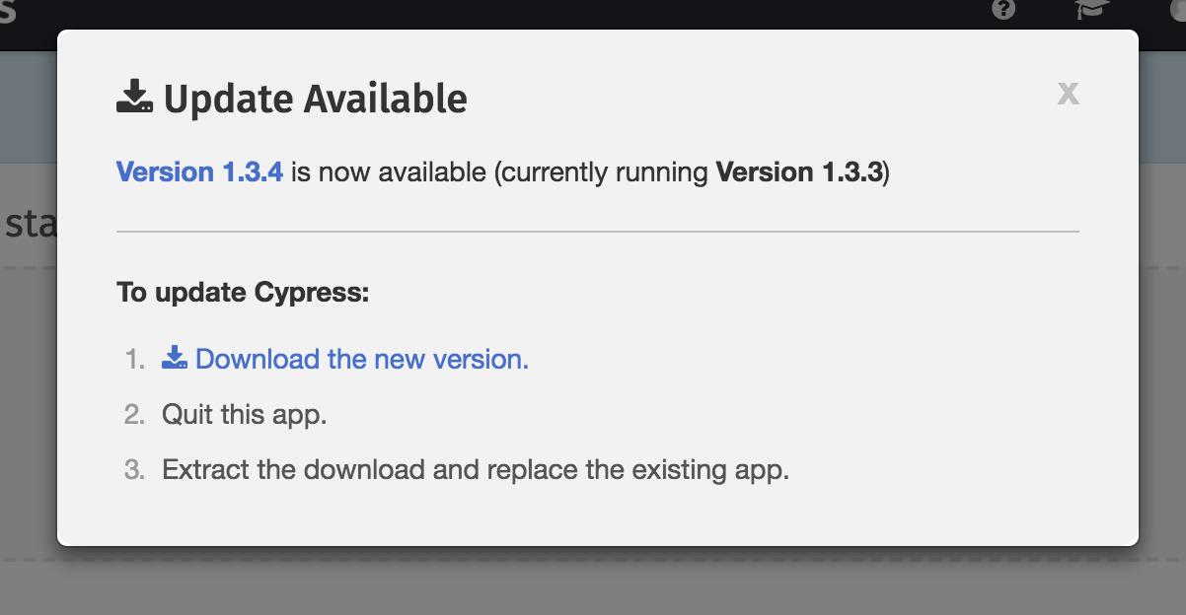Open the user avatar in the top bar
This screenshot has width=1186, height=615.
tap(1180, 12)
